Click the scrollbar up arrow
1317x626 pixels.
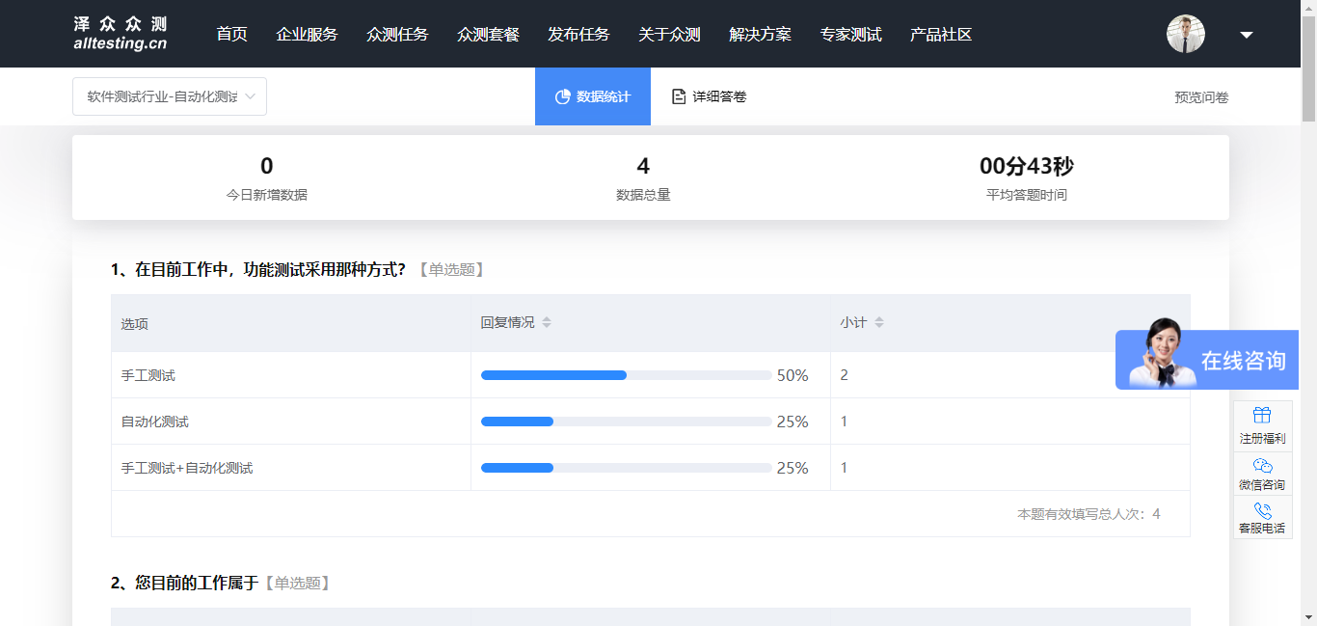(1308, 8)
